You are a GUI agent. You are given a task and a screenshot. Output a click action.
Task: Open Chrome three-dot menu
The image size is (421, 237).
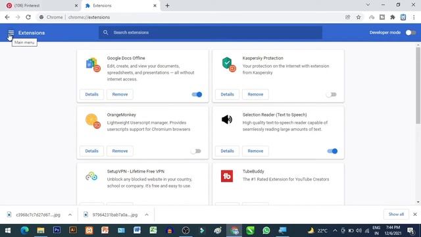pos(414,17)
